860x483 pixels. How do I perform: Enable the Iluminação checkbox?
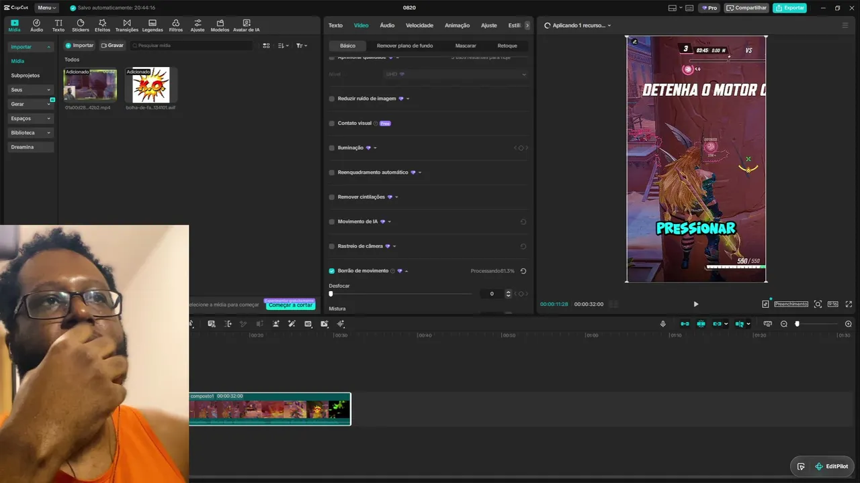click(332, 148)
